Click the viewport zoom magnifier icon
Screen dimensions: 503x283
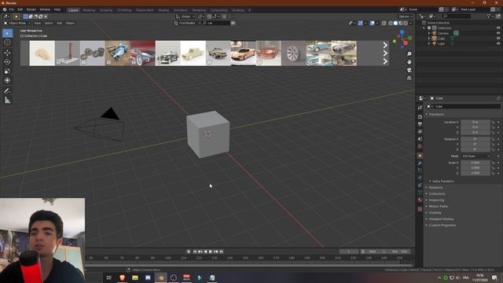(409, 54)
